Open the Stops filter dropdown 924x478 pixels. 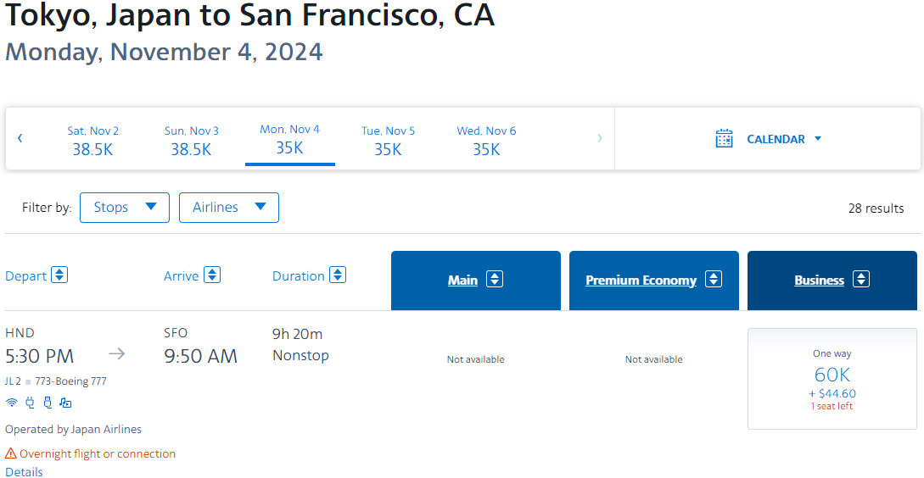click(x=125, y=207)
